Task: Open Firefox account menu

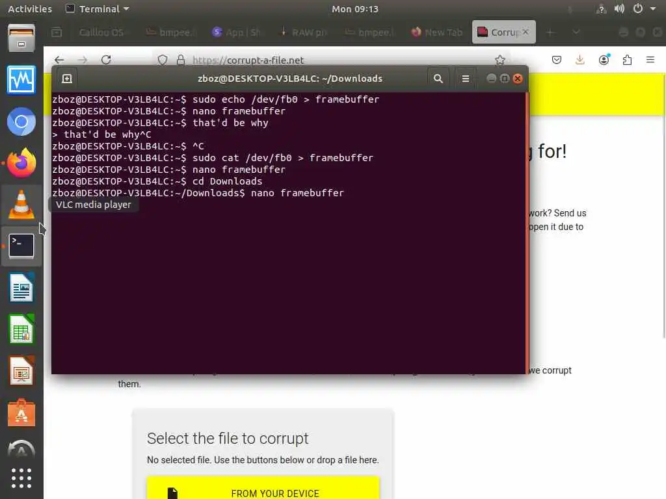Action: pyautogui.click(x=604, y=60)
